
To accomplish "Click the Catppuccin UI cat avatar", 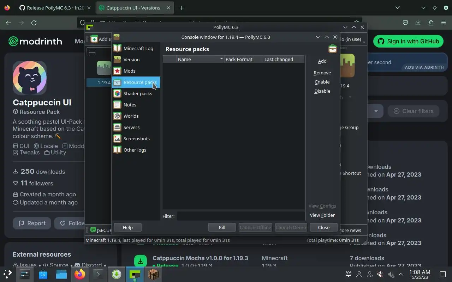I will (x=30, y=78).
